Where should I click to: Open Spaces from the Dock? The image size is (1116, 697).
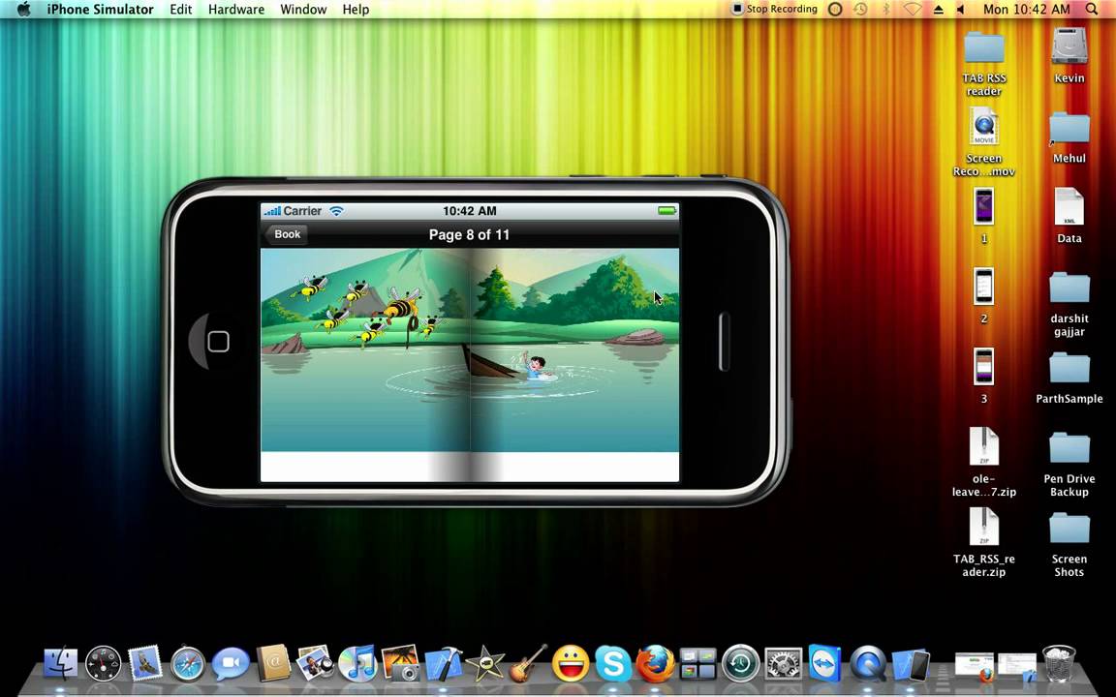697,663
